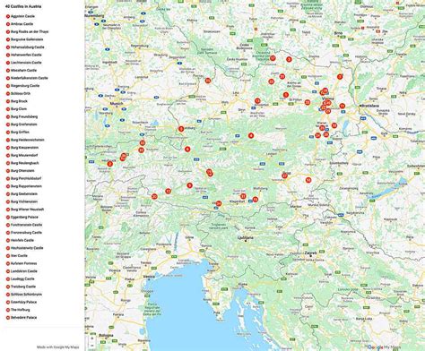425x351 pixels.
Task: Select Moosham Castle in the list
Action: point(23,71)
